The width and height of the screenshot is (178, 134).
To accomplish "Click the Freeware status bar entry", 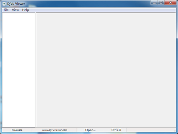I will [x=17, y=130].
